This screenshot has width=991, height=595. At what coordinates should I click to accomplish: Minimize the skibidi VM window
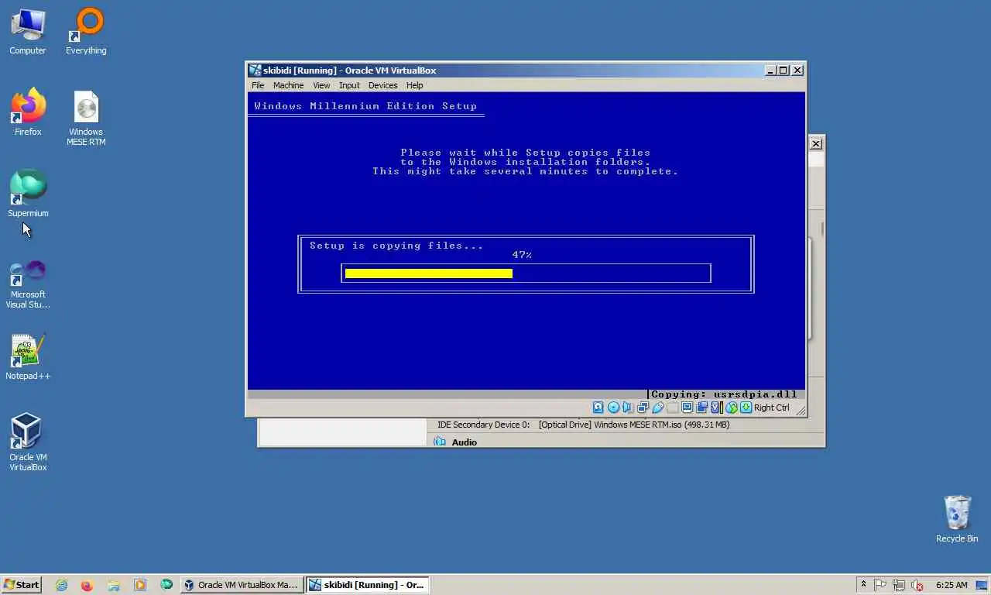click(x=770, y=71)
